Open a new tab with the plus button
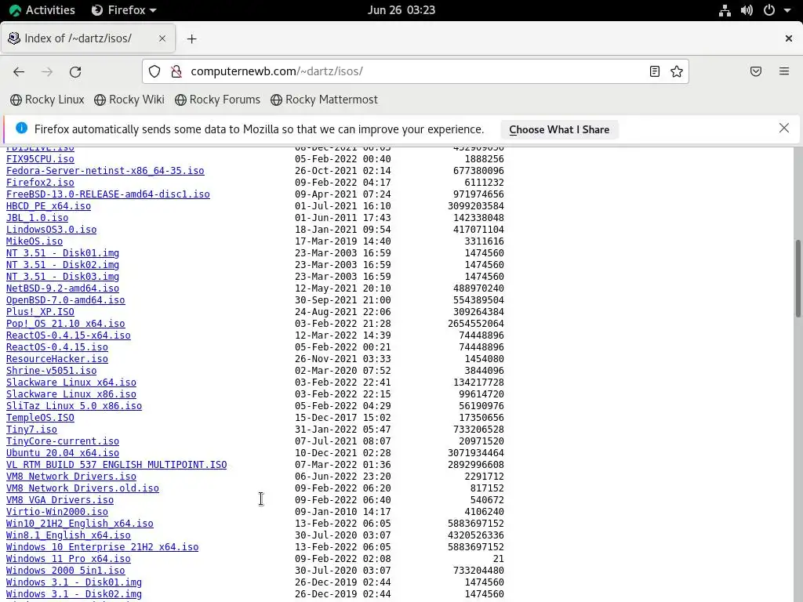The image size is (803, 602). 191,39
